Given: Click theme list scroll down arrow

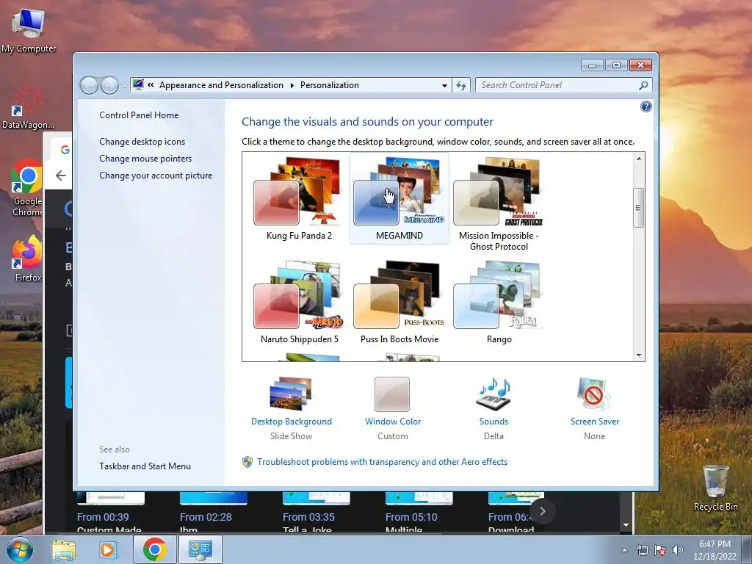Looking at the screenshot, I should coord(639,355).
